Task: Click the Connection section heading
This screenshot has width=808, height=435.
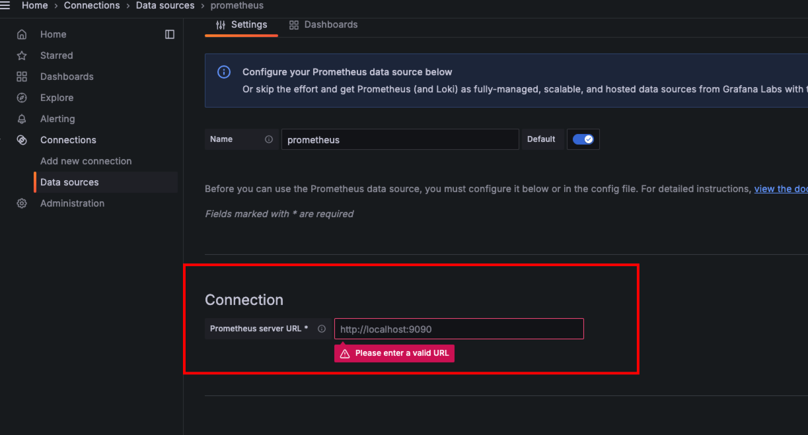Action: pos(244,300)
